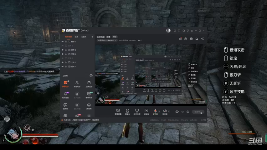Click the share icon in top toolbar
267x150 pixels.
click(202, 39)
